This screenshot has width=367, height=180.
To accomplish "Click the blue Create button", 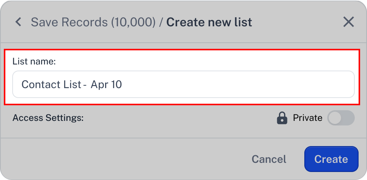I will (331, 159).
